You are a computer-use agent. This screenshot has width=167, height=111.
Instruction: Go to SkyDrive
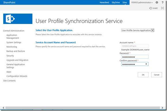pyautogui.click(x=116, y=3)
